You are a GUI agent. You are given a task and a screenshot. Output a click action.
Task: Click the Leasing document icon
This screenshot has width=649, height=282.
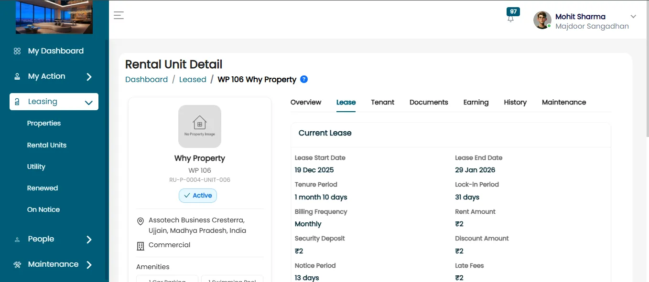click(x=17, y=102)
